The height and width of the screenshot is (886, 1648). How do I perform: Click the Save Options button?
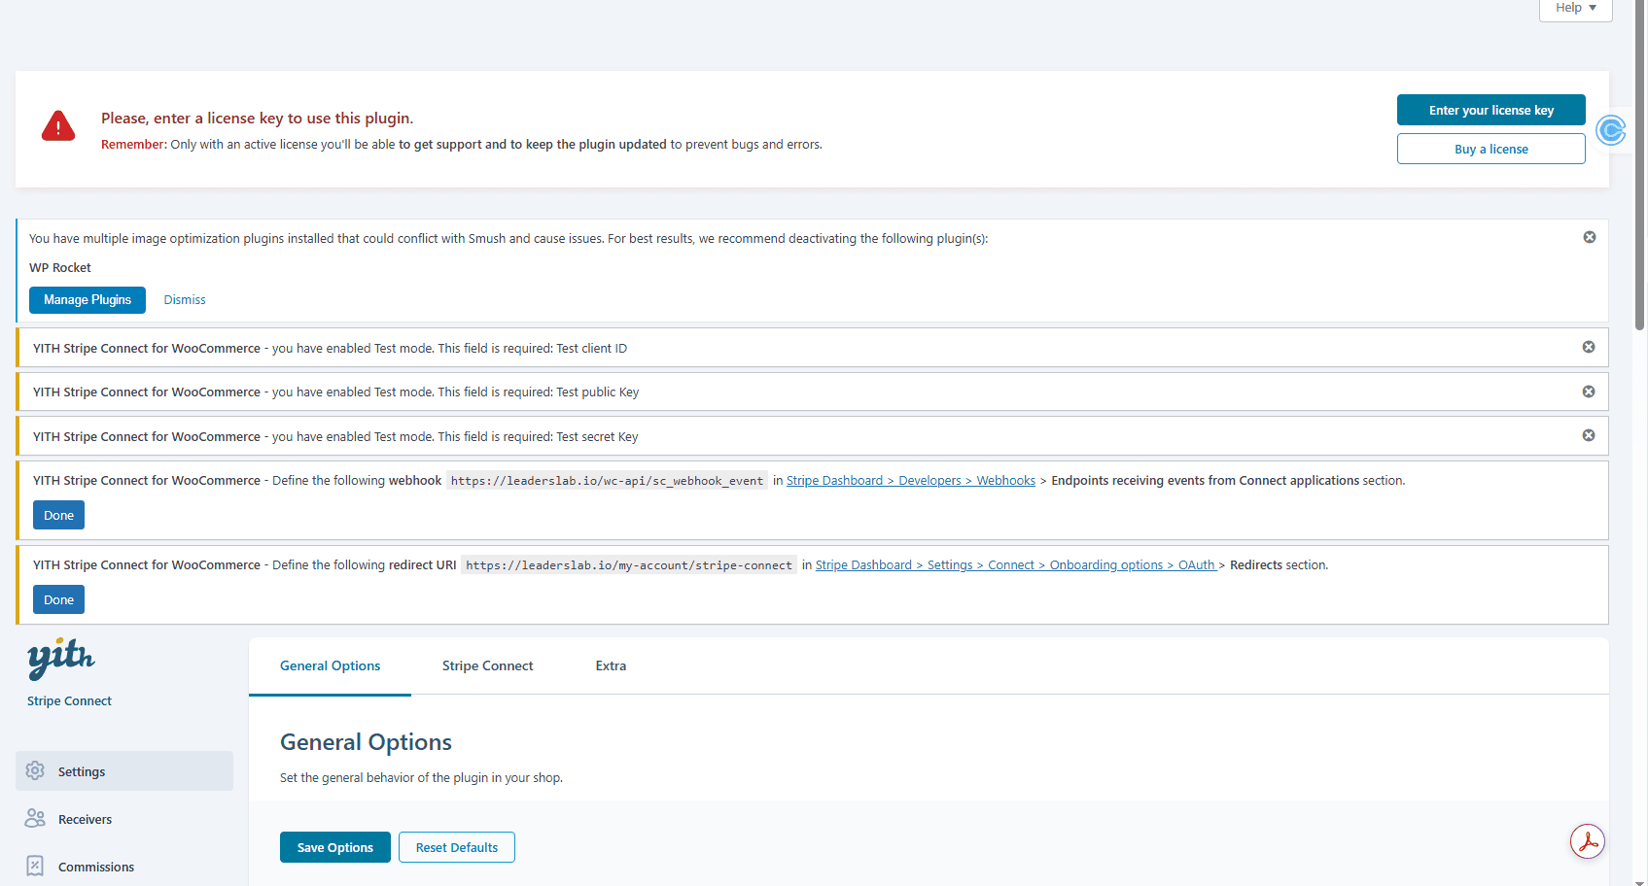pyautogui.click(x=335, y=847)
